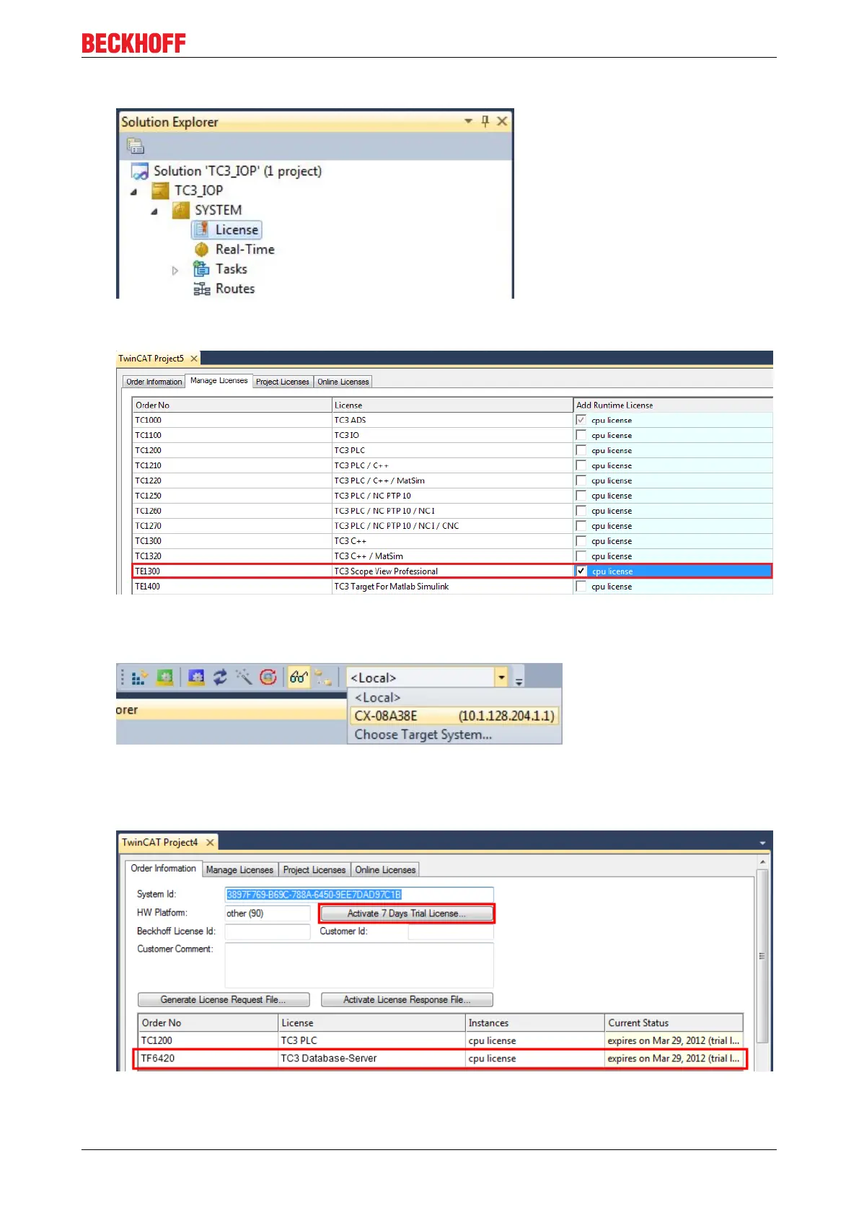The image size is (859, 1215).
Task: Click the Add Runtime License column header
Action: click(x=673, y=405)
